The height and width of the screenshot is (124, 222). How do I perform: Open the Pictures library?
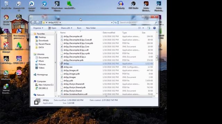pyautogui.click(x=42, y=64)
